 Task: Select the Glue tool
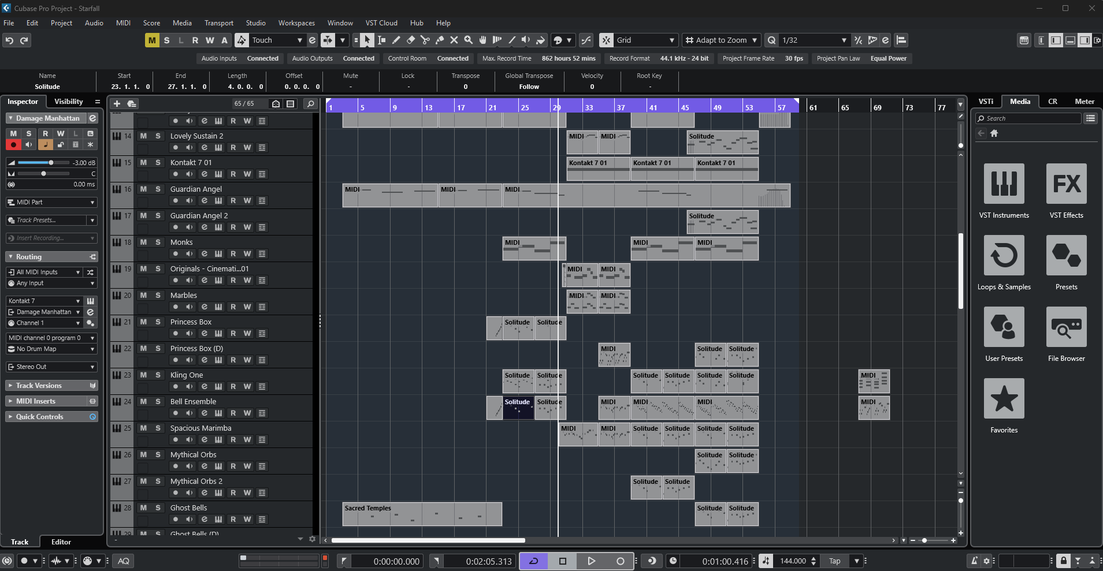coord(440,40)
